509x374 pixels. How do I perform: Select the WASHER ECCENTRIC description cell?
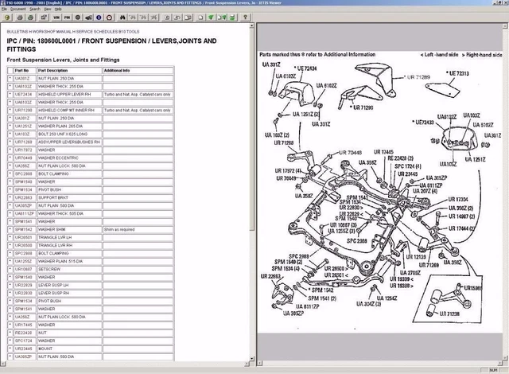pyautogui.click(x=69, y=158)
